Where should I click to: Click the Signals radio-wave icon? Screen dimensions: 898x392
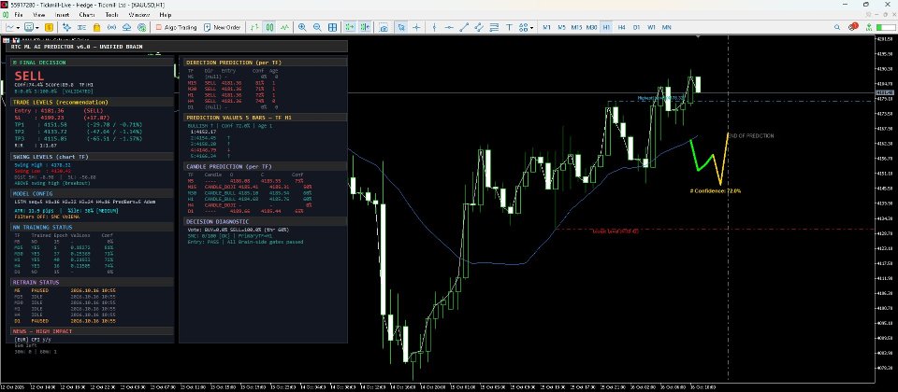[x=111, y=27]
